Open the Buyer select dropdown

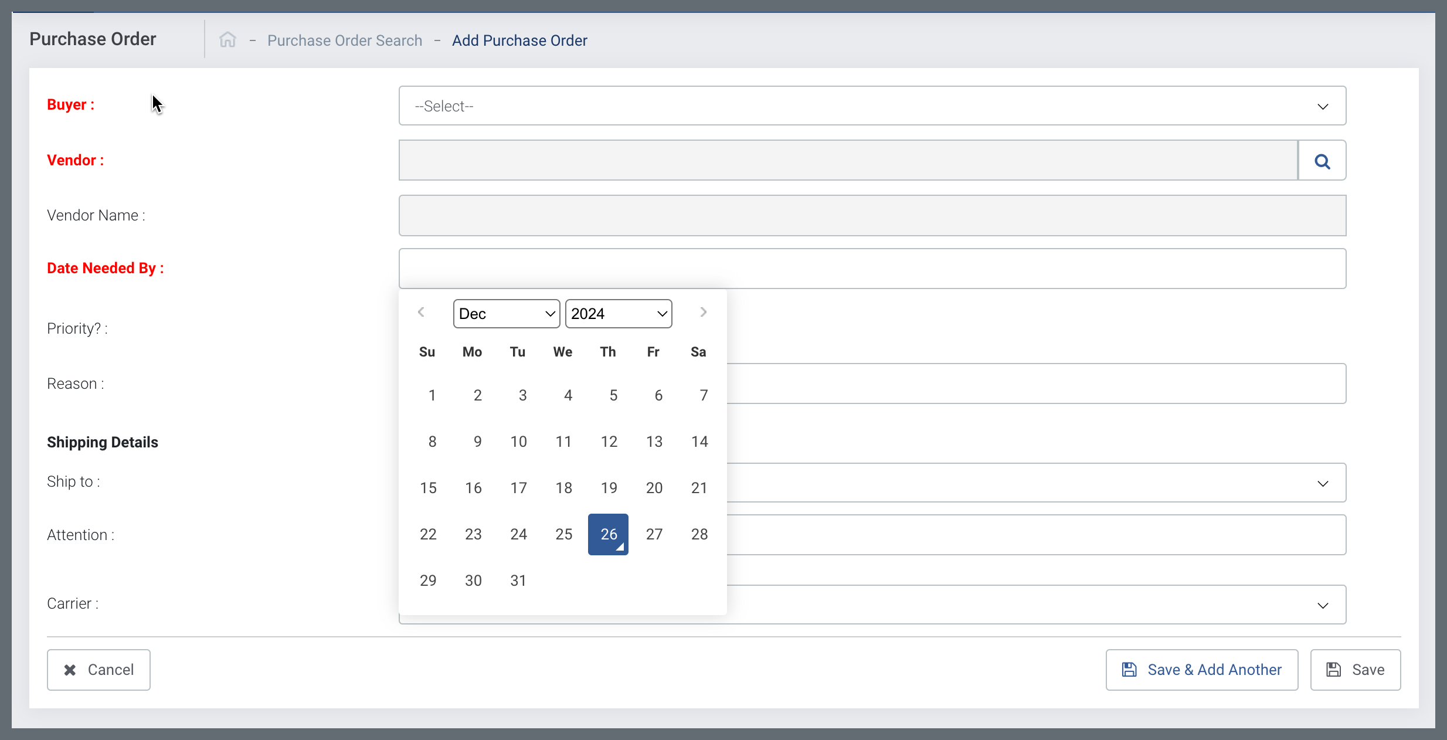[872, 106]
